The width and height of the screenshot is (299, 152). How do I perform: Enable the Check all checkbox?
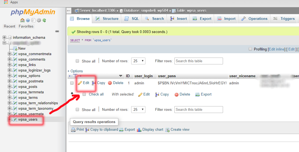[84, 94]
